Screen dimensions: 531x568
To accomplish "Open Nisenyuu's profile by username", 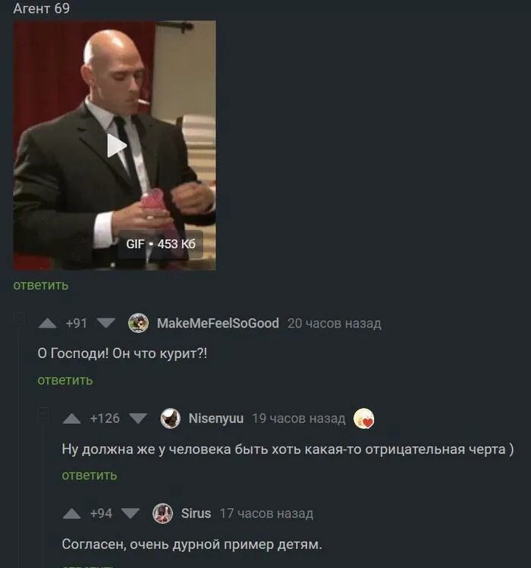I will [216, 419].
